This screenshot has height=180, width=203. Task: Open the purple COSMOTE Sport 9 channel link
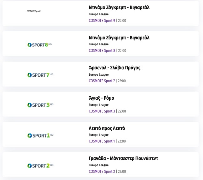[102, 21]
